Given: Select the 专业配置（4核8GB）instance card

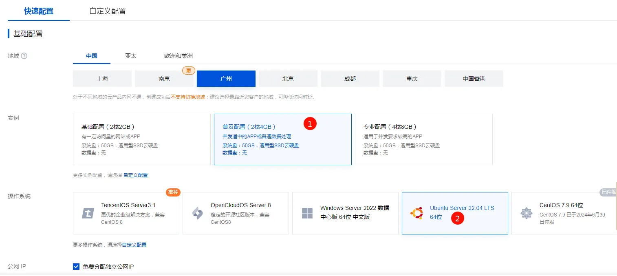Looking at the screenshot, I should 424,139.
